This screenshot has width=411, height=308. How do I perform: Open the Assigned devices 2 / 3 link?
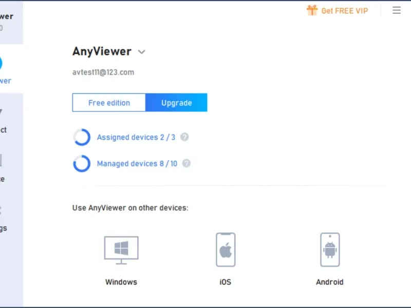point(136,137)
